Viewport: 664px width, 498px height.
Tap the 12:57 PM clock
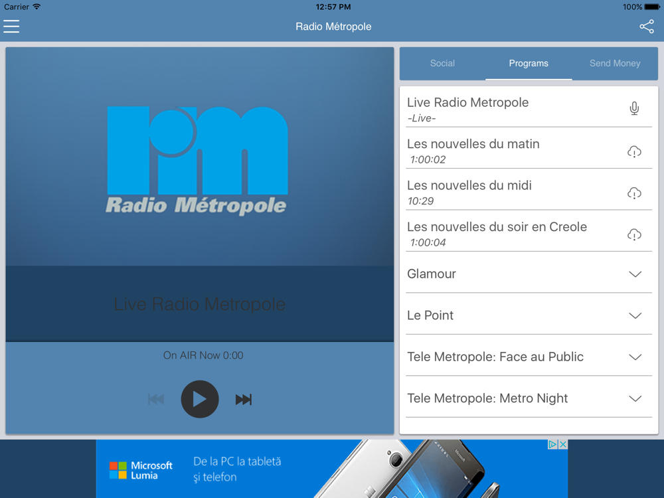[333, 7]
